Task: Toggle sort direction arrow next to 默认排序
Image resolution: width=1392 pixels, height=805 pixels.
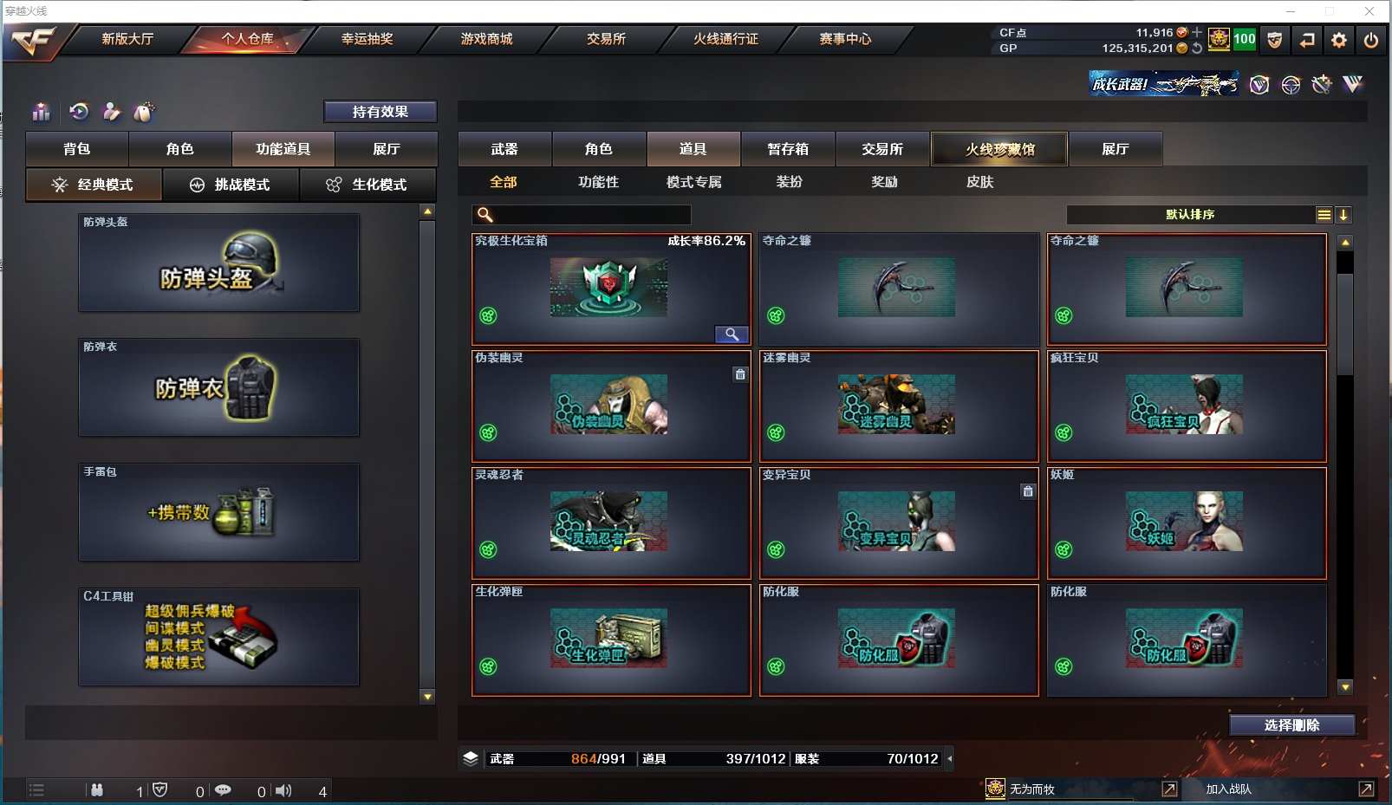Action: [x=1343, y=215]
